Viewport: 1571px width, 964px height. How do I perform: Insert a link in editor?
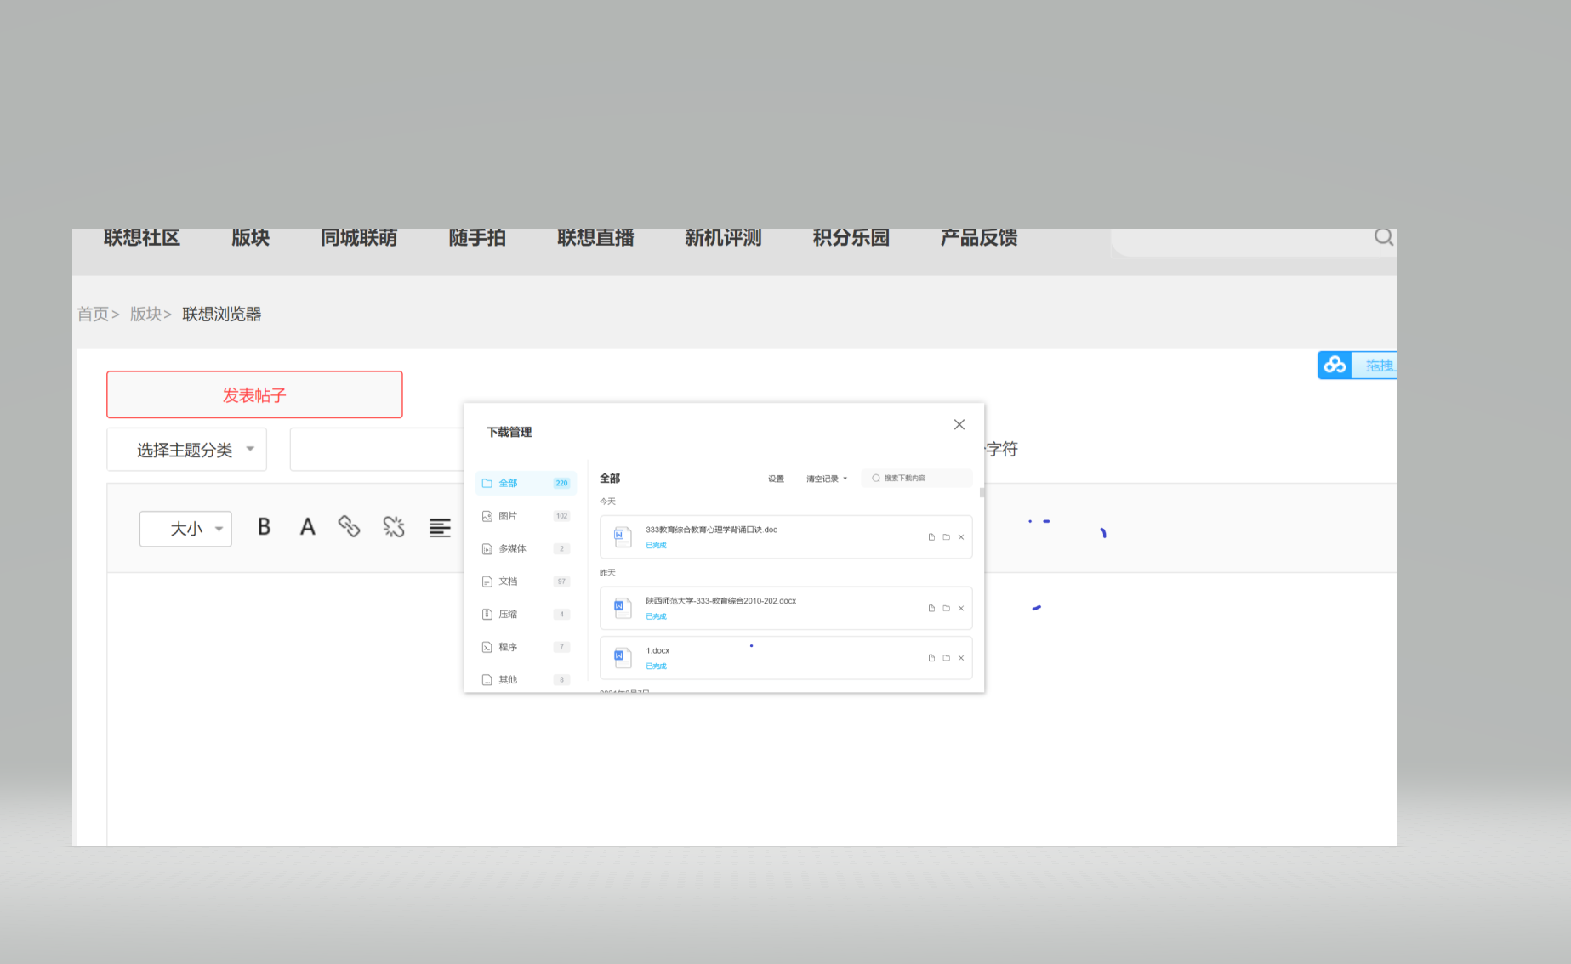(x=349, y=527)
